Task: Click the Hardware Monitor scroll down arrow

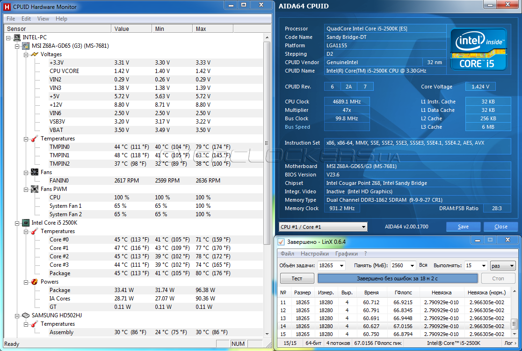Action: pyautogui.click(x=267, y=334)
